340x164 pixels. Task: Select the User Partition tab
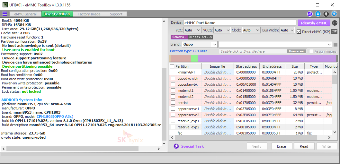(57, 14)
